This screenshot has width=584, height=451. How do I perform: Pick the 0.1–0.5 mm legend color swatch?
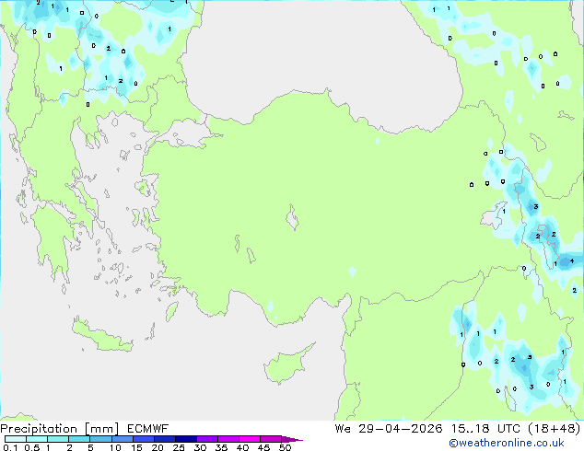click(16, 439)
